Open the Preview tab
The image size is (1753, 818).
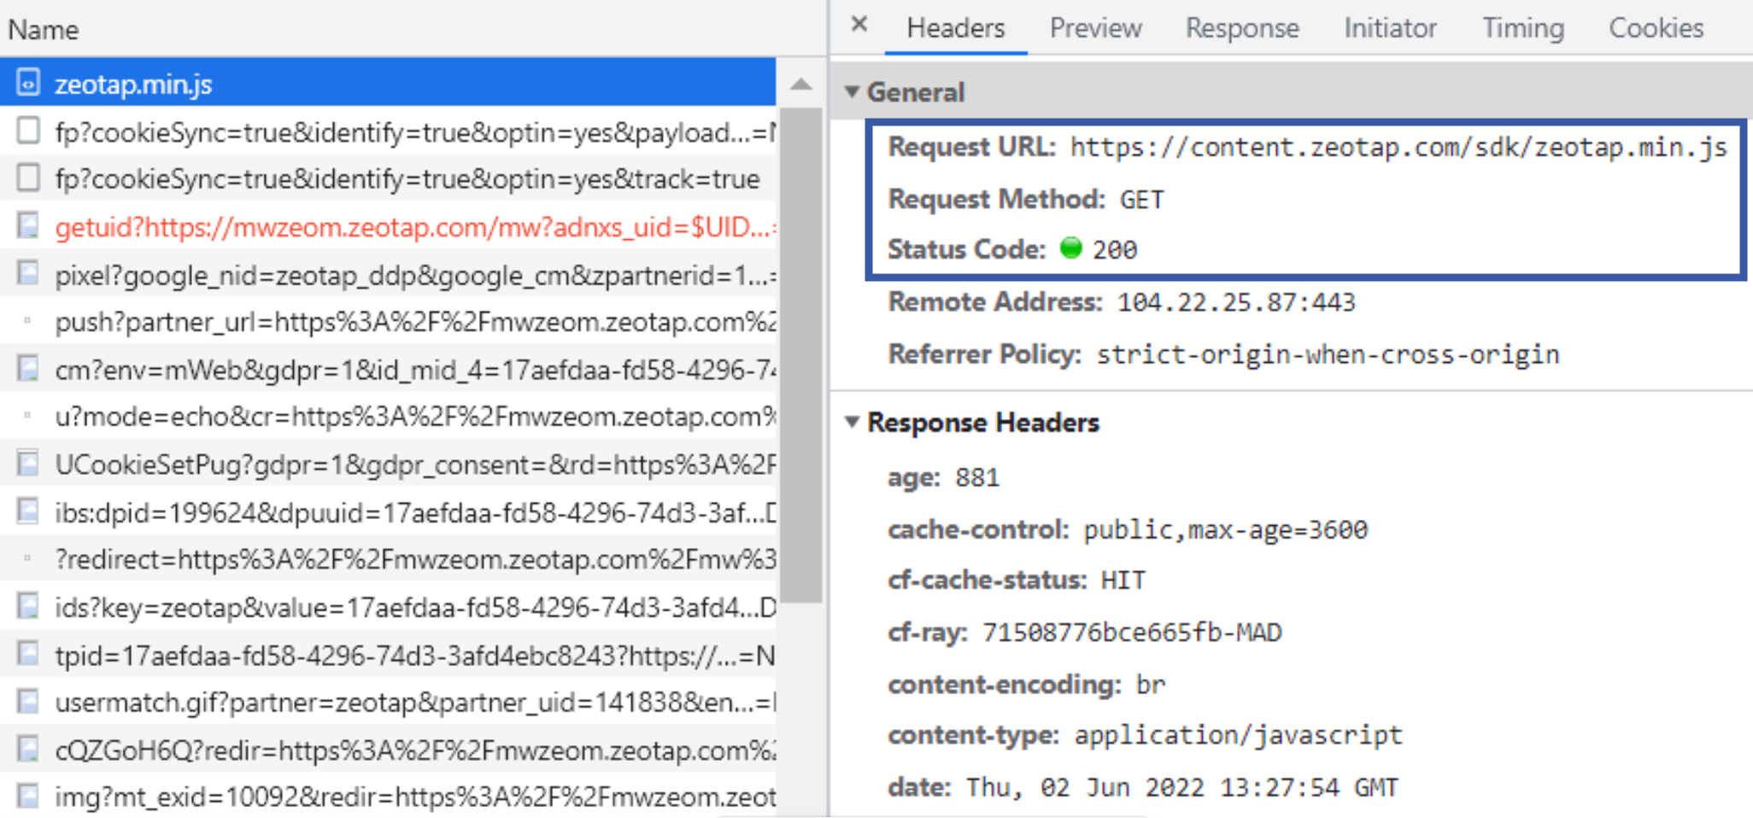click(x=1095, y=28)
